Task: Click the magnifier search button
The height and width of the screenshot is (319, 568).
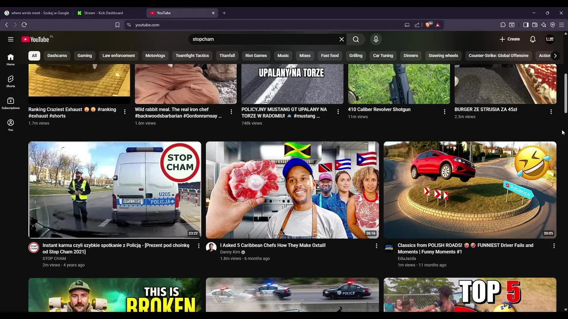Action: pyautogui.click(x=356, y=39)
